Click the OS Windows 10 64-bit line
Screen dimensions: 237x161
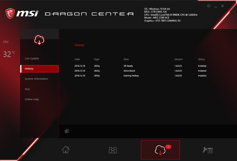click(157, 9)
